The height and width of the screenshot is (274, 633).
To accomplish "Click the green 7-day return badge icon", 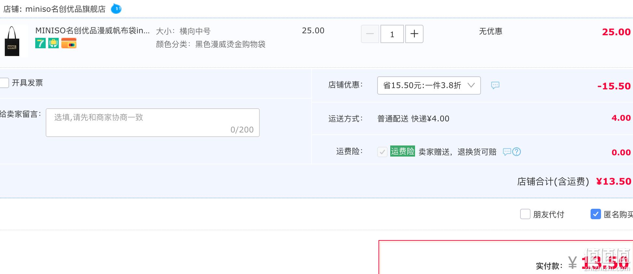I will (40, 43).
